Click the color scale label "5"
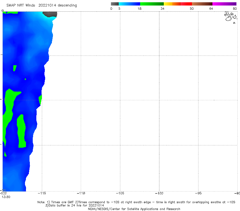 [x=119, y=8]
